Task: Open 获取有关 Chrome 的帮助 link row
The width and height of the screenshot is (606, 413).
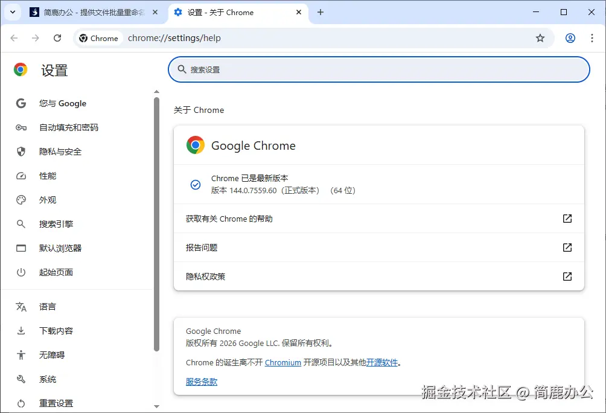Action: point(379,219)
